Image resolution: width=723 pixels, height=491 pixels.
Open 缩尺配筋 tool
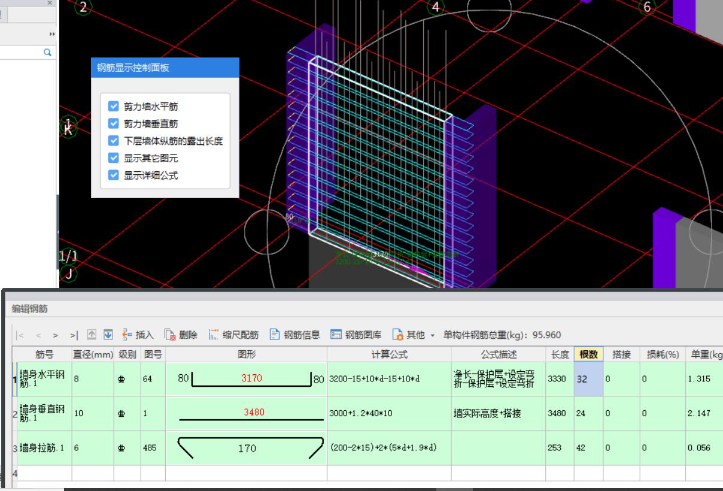pos(233,335)
